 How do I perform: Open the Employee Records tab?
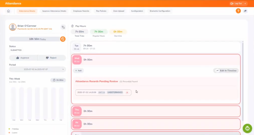(x=81, y=11)
